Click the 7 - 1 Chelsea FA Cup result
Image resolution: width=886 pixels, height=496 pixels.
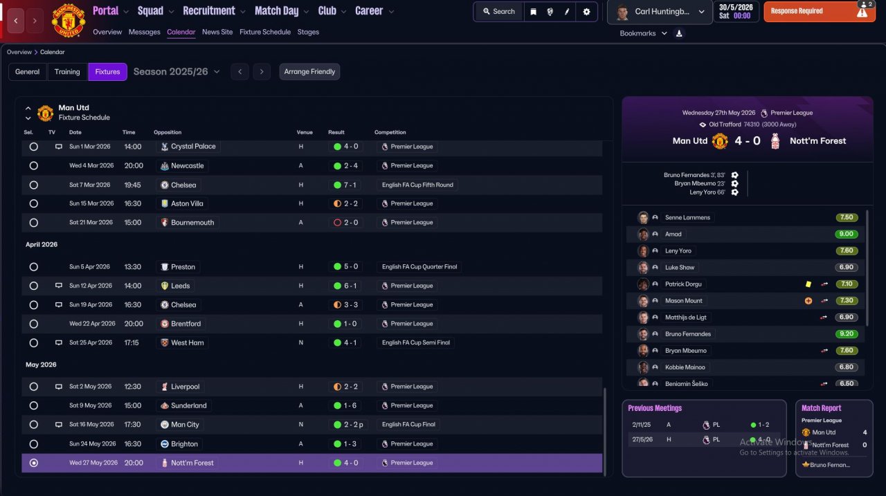[346, 185]
